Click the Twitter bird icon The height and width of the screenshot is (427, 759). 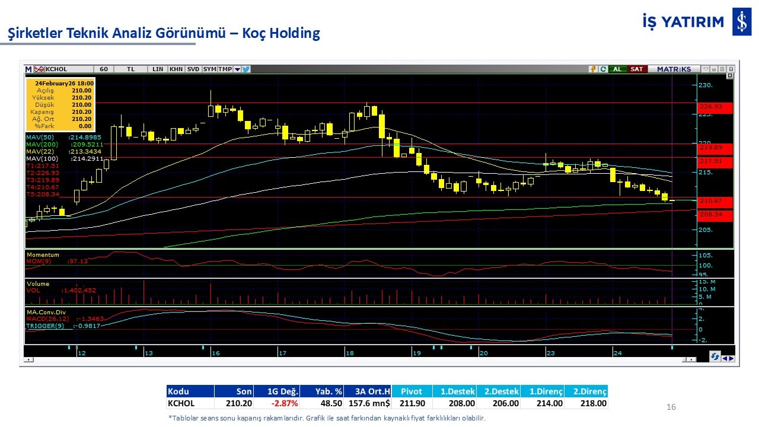pyautogui.click(x=246, y=69)
